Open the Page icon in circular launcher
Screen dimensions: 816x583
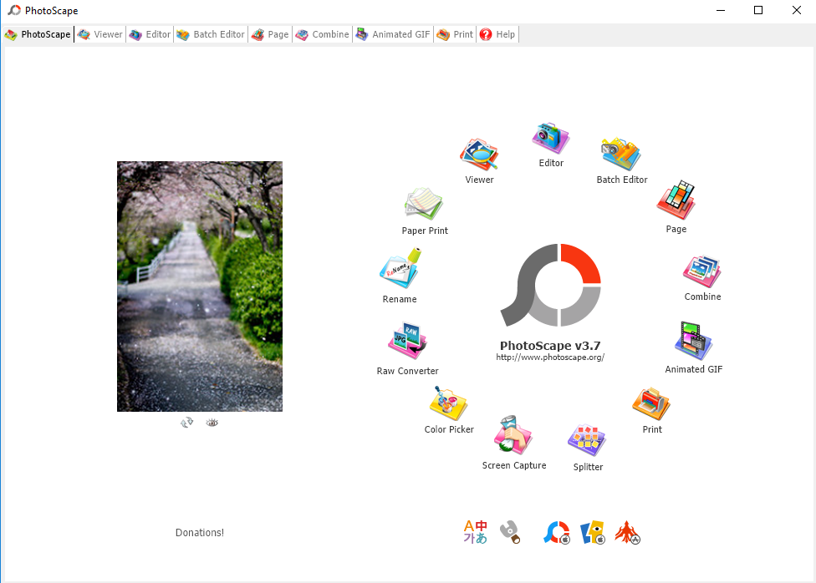click(x=676, y=200)
